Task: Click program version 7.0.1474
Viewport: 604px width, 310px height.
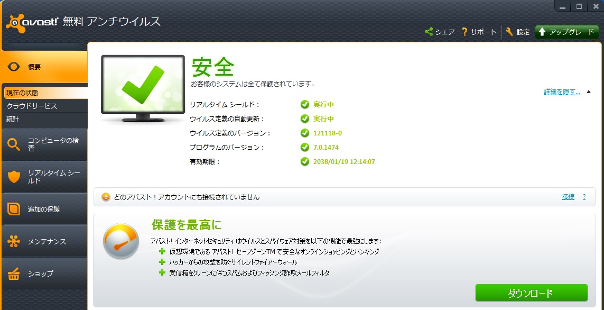Action: 326,147
